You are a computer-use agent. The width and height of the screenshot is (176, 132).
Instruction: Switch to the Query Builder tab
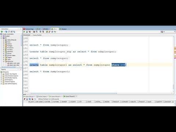(x=37, y=35)
